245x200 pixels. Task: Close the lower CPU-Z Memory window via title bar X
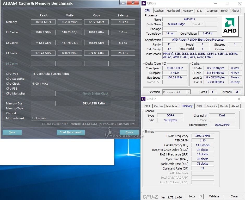239,99
